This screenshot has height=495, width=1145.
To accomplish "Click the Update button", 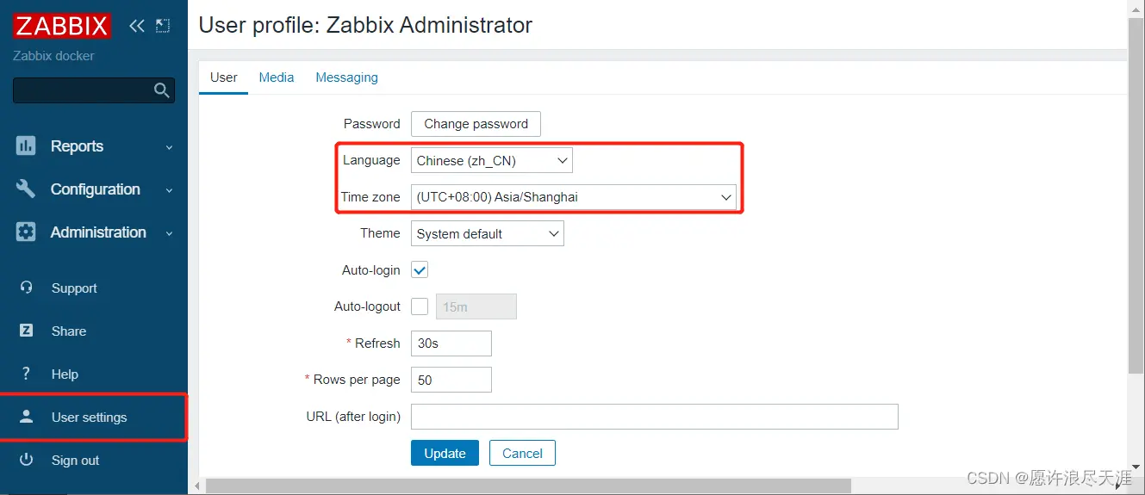I will 445,454.
